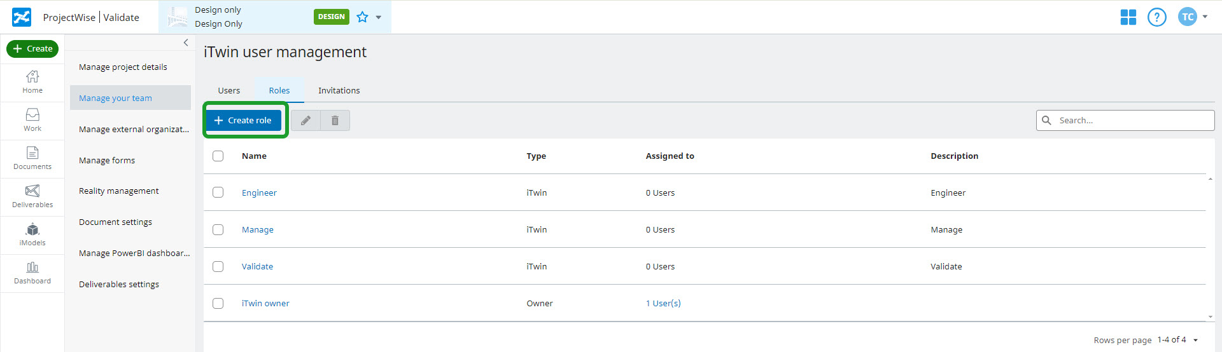Open the TC user account dropdown
Image resolution: width=1222 pixels, height=352 pixels.
[1192, 17]
